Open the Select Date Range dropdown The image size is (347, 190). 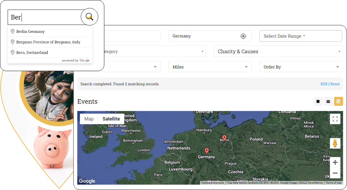[x=301, y=36]
